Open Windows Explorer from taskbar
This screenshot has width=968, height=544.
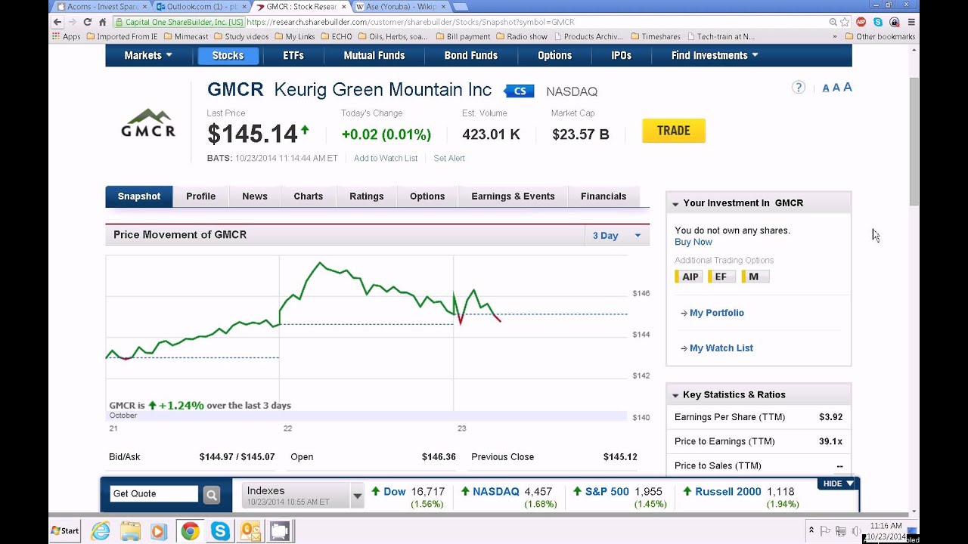point(130,531)
